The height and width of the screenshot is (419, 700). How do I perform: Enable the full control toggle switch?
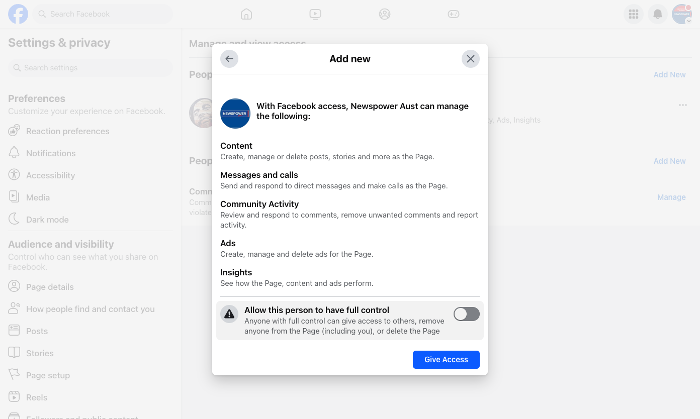click(x=467, y=314)
